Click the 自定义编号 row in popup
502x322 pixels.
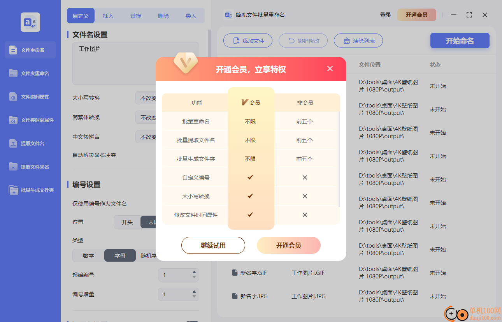tap(251, 178)
